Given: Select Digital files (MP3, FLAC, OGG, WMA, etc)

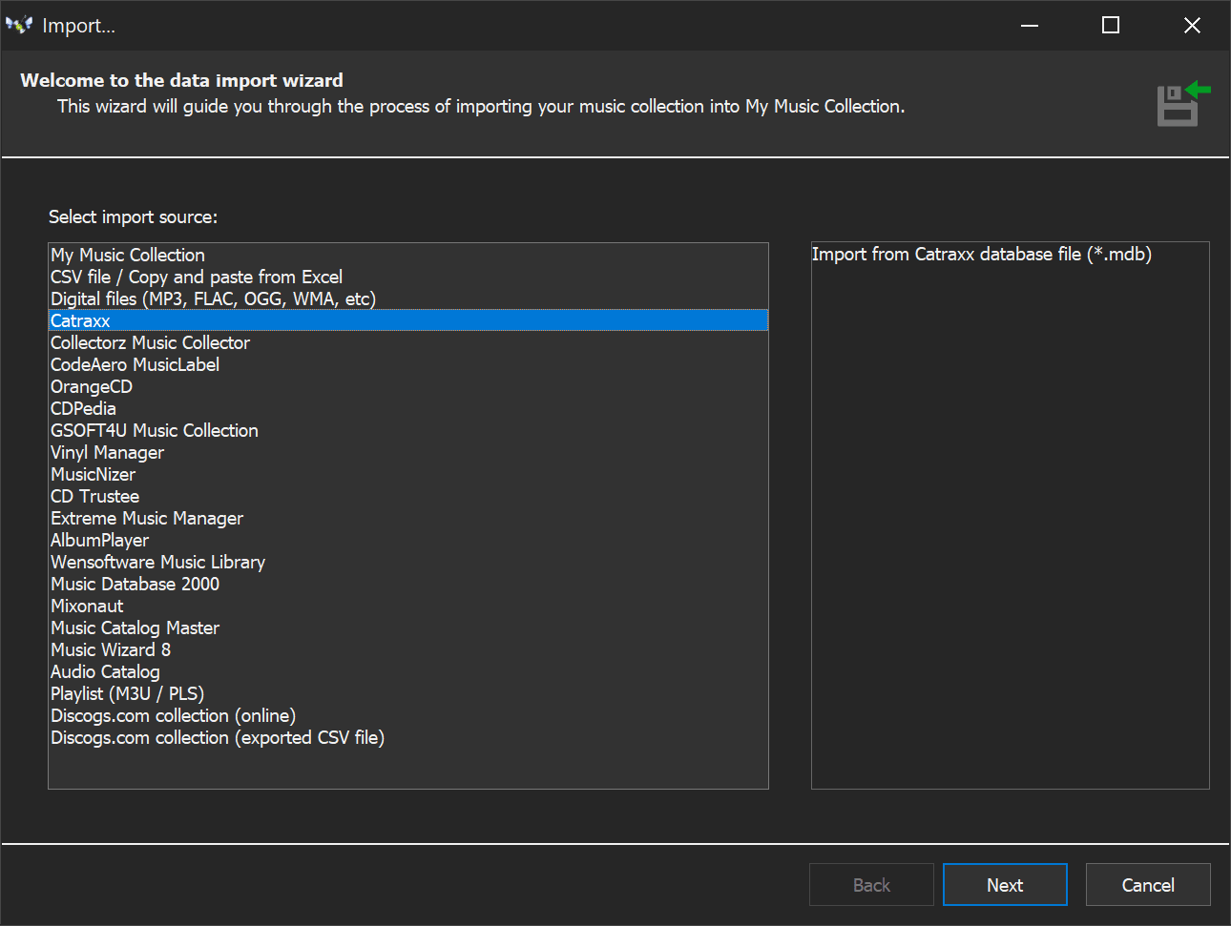Looking at the screenshot, I should 213,298.
